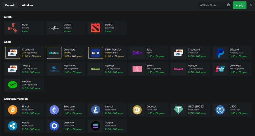Select the WebMoney globe icon
The width and height of the screenshot is (255, 136).
click(x=54, y=69)
